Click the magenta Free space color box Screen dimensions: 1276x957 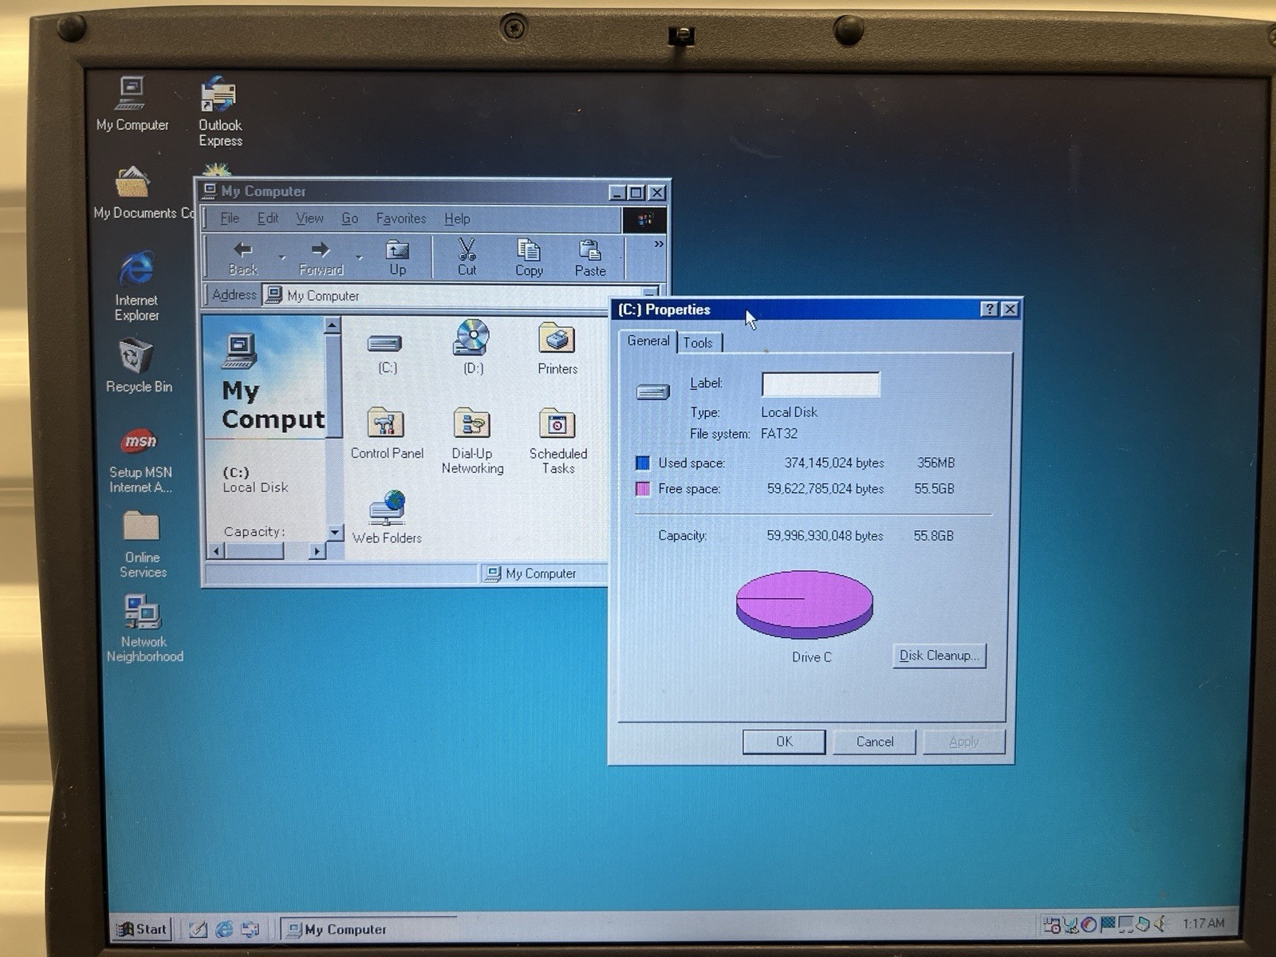[643, 489]
